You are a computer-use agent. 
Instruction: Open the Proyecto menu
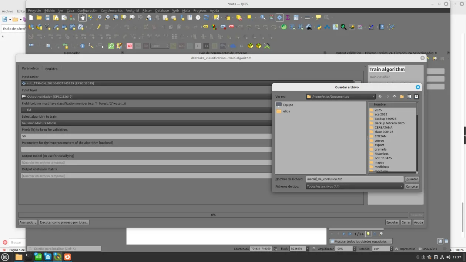34,11
